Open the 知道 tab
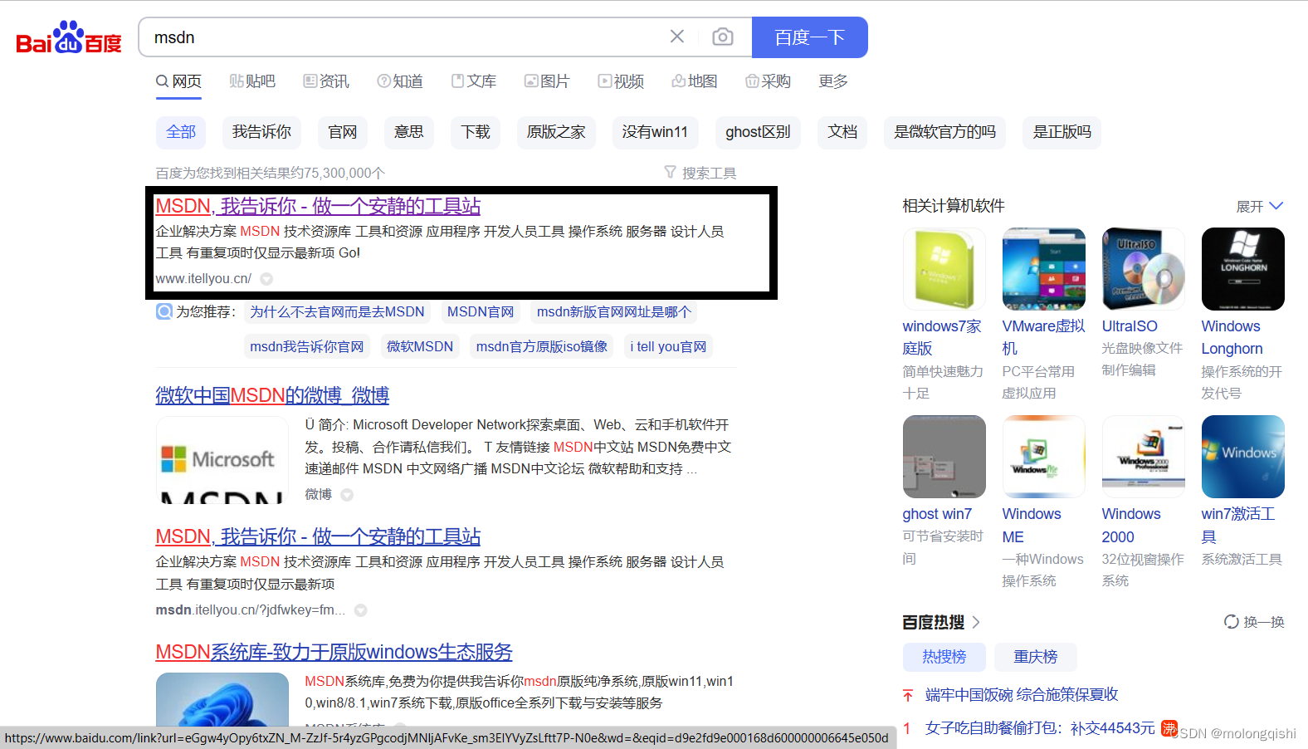Screen dimensions: 1308x749 (x=400, y=81)
